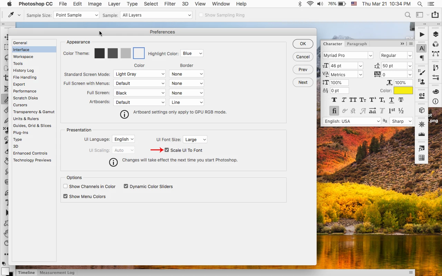Screen dimensions: 442x276
Task: Open UI Language dropdown
Action: 123,139
